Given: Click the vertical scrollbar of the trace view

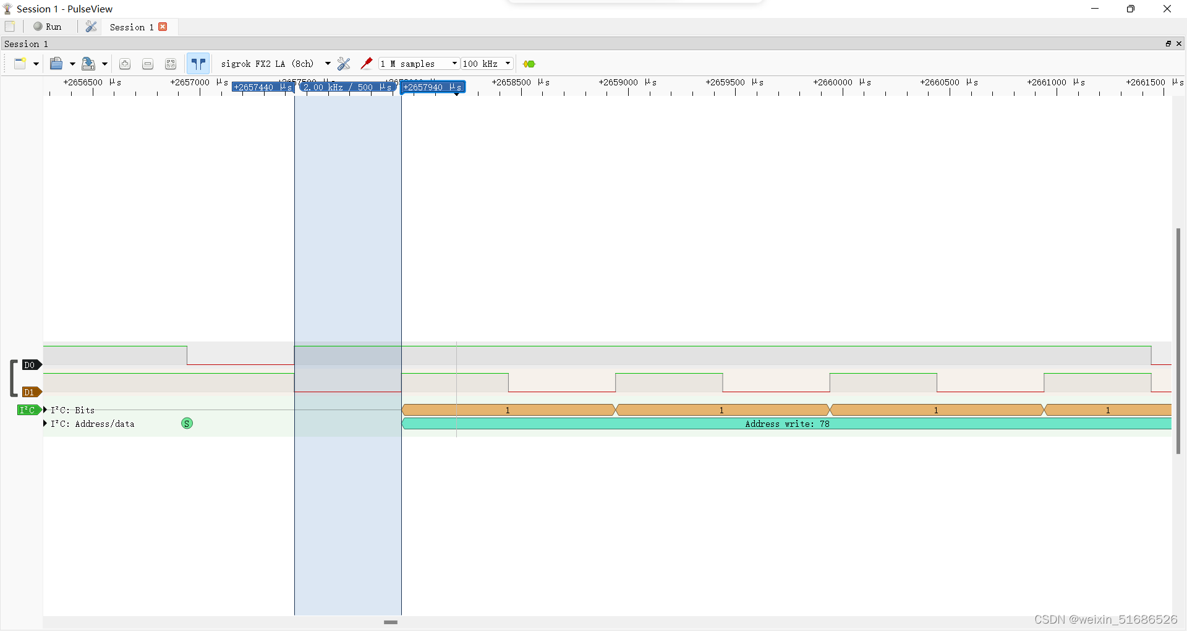Looking at the screenshot, I should 1178,341.
